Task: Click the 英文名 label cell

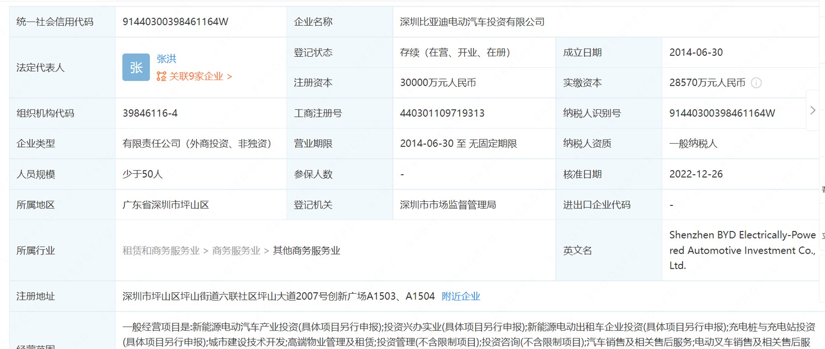Action: 609,251
